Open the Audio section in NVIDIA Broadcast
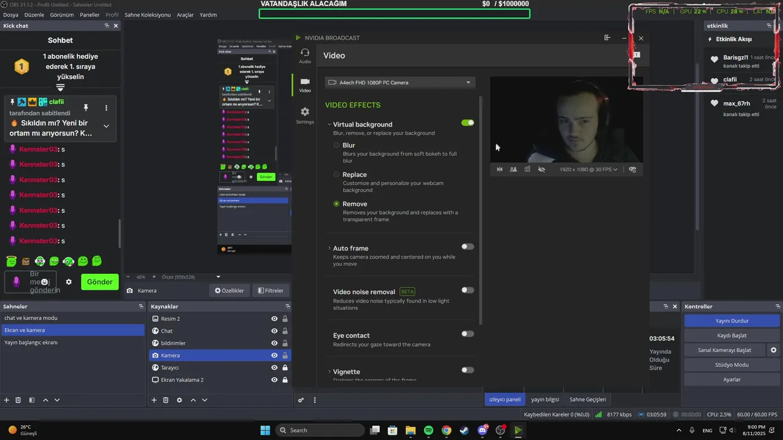This screenshot has height=440, width=783. [305, 56]
